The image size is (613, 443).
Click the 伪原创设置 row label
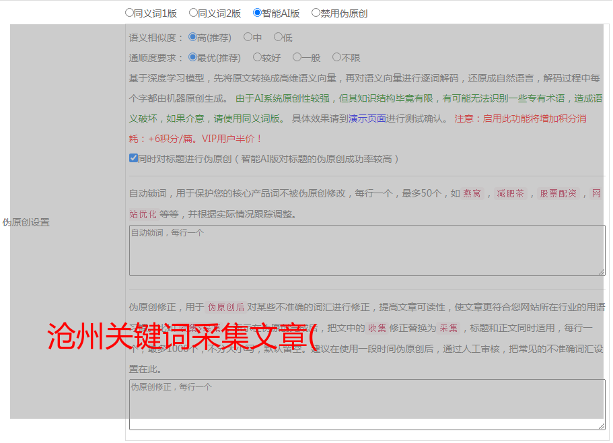26,222
